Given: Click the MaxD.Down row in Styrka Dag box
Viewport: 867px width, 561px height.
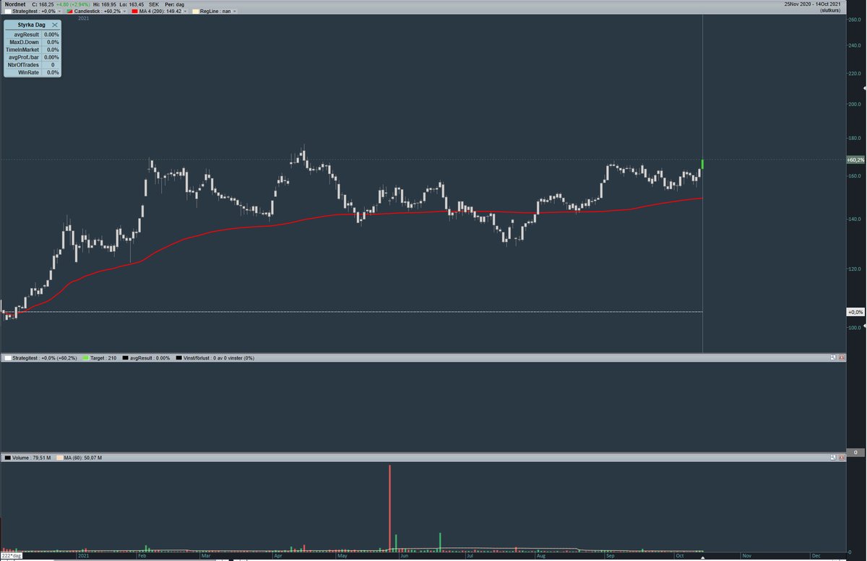Looking at the screenshot, I should pyautogui.click(x=33, y=42).
